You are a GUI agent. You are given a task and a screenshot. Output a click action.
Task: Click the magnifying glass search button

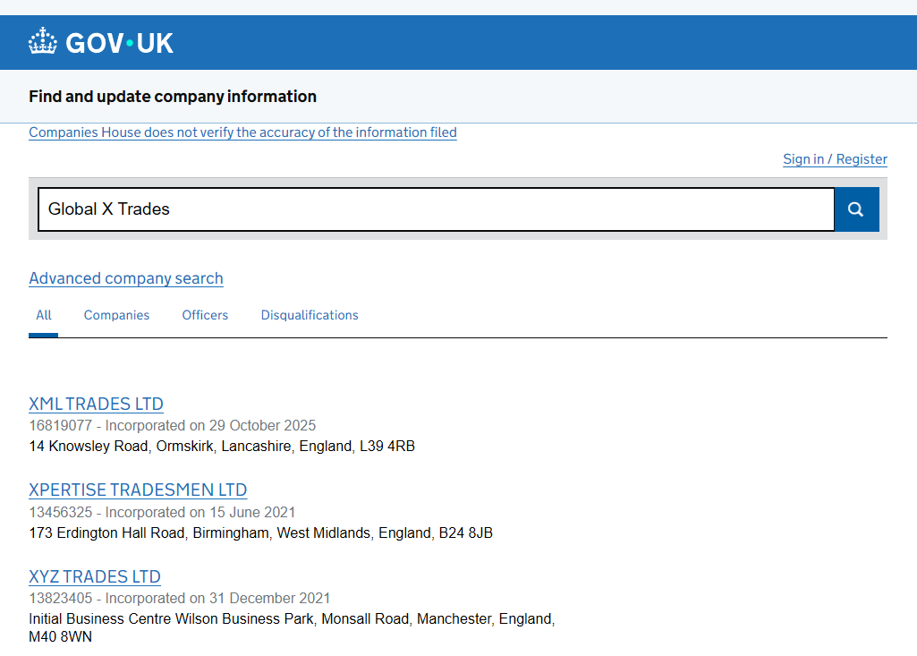(856, 209)
